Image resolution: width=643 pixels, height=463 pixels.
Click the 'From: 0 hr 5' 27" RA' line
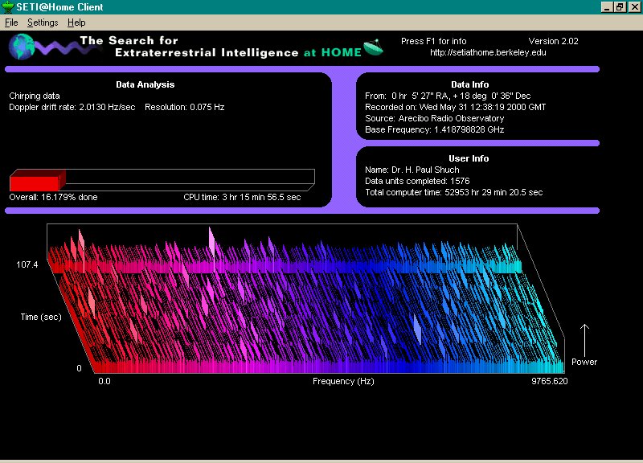pos(448,96)
